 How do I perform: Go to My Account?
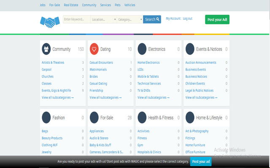[173, 18]
